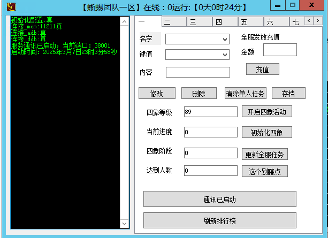The height and width of the screenshot is (238, 328).
Task: Save using the 存档 button
Action: click(288, 93)
